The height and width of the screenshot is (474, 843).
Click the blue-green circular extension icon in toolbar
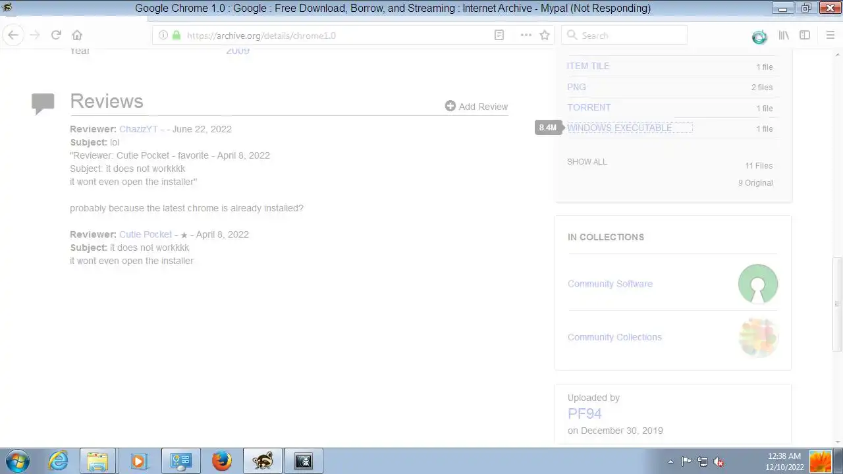click(x=759, y=37)
